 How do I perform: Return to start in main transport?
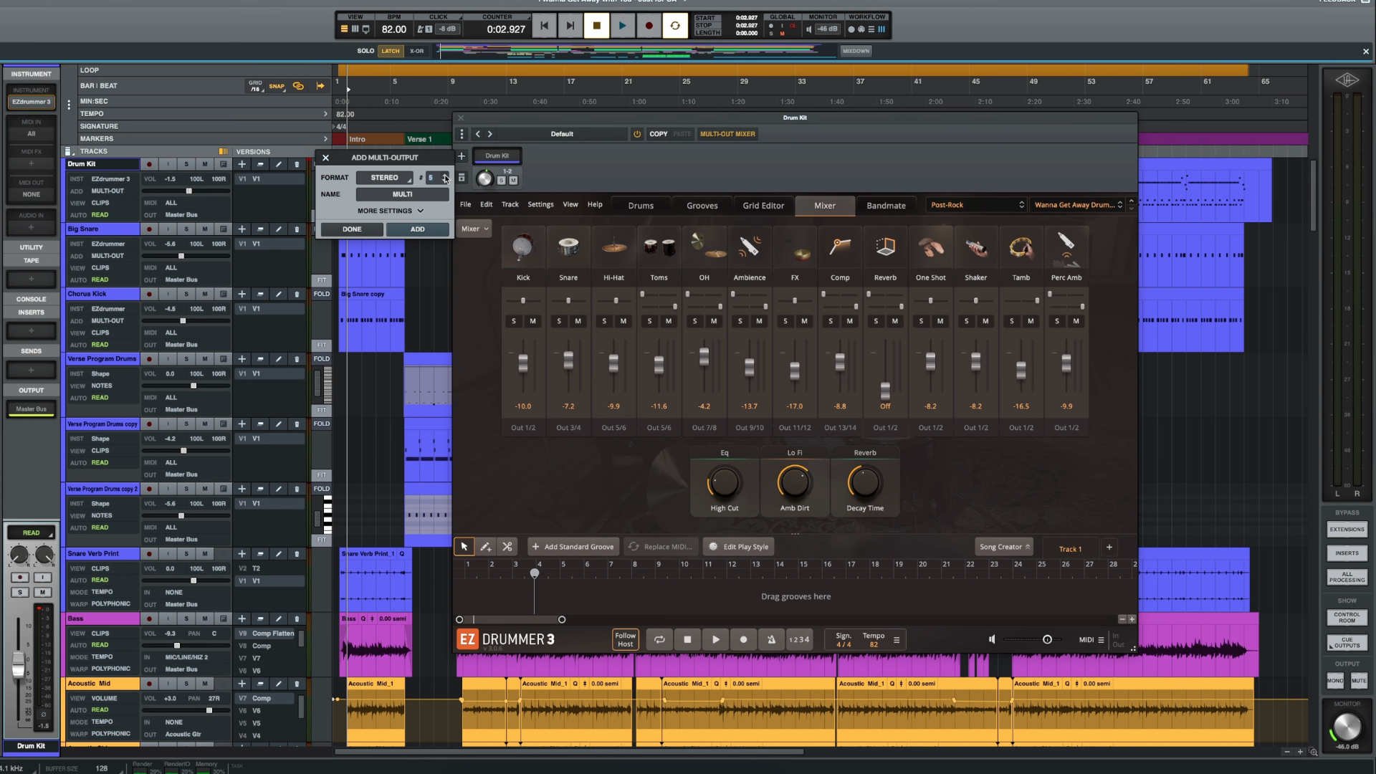tap(544, 26)
